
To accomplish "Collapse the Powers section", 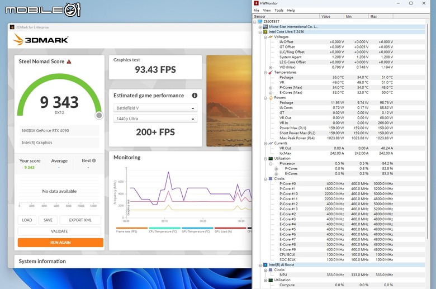I will click(266, 98).
